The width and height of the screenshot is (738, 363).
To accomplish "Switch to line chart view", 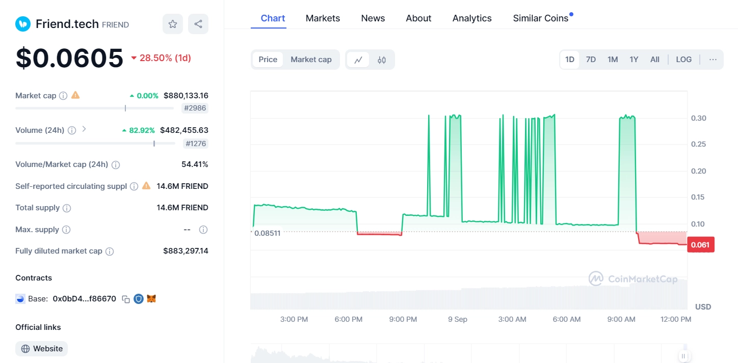I will 358,60.
